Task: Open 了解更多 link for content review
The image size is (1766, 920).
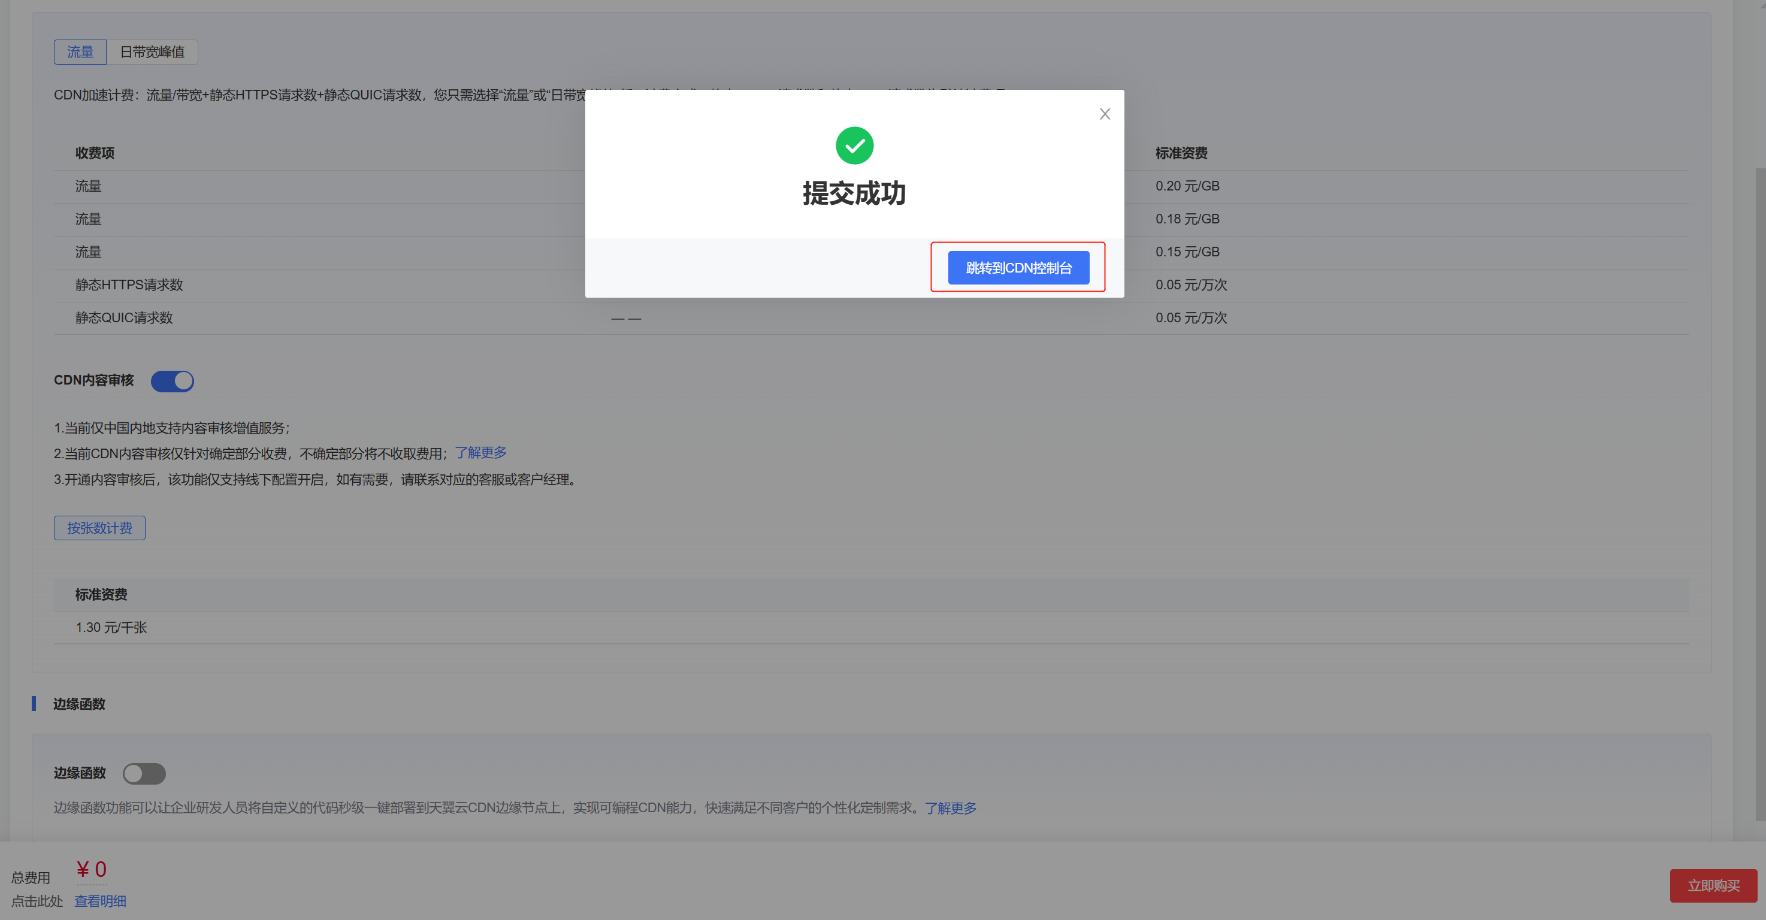Action: click(x=480, y=452)
